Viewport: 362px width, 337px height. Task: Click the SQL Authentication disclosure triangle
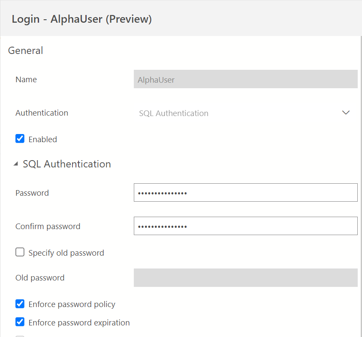pos(15,163)
